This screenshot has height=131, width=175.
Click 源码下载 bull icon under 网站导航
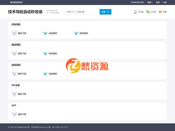click(14, 54)
